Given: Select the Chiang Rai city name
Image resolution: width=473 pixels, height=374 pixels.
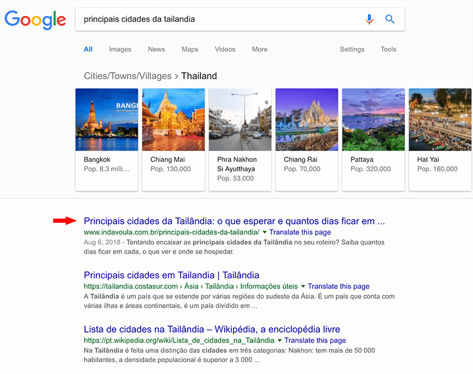Looking at the screenshot, I should tap(300, 160).
